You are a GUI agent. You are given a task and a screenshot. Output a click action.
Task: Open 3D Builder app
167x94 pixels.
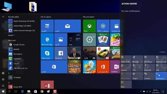(15, 78)
